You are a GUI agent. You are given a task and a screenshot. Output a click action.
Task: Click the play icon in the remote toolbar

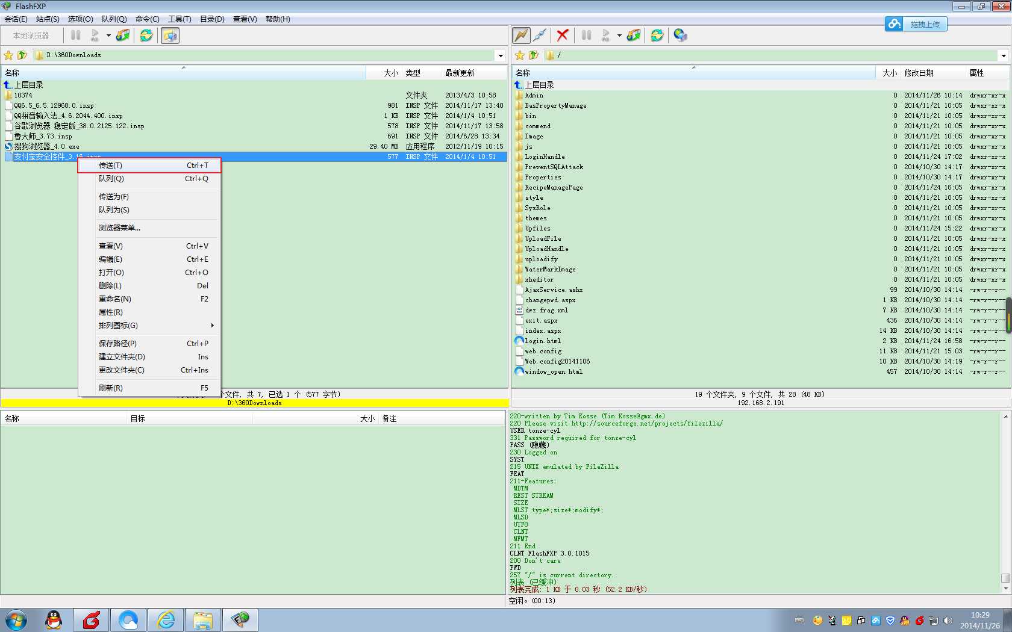[x=606, y=36]
